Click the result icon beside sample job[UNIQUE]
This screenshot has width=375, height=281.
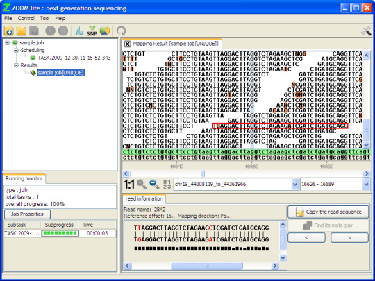(x=33, y=73)
